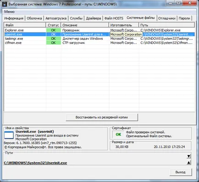Open the Автозагрузка tab
This screenshot has height=182, width=199.
coord(56,18)
